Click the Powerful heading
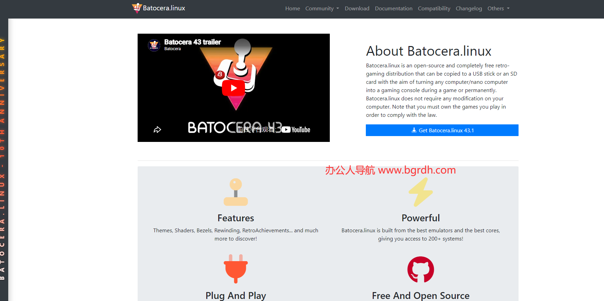604x301 pixels. pyautogui.click(x=421, y=218)
